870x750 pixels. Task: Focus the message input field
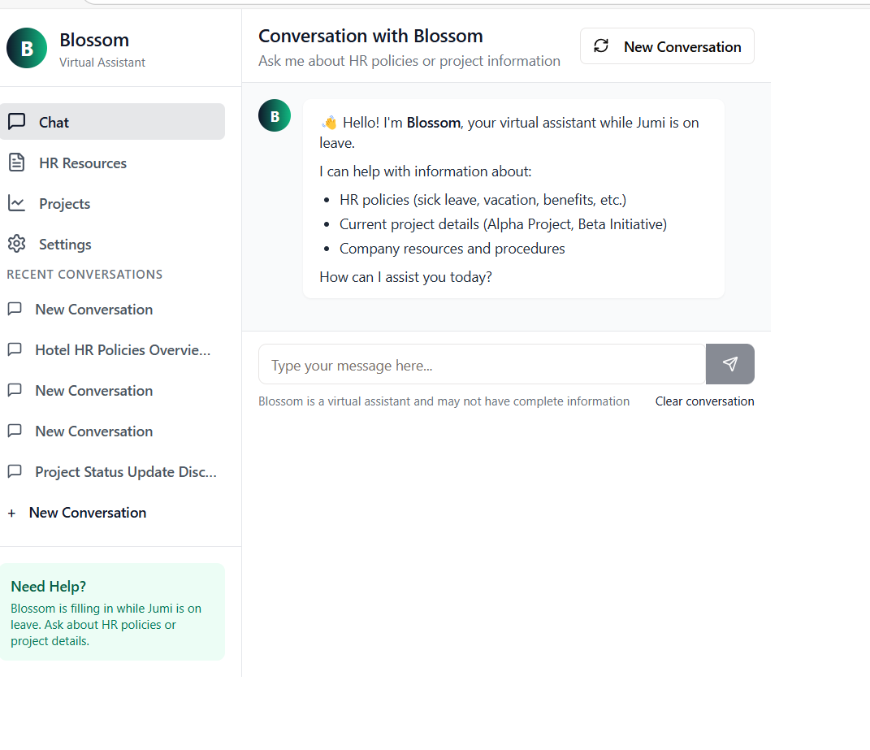(482, 365)
